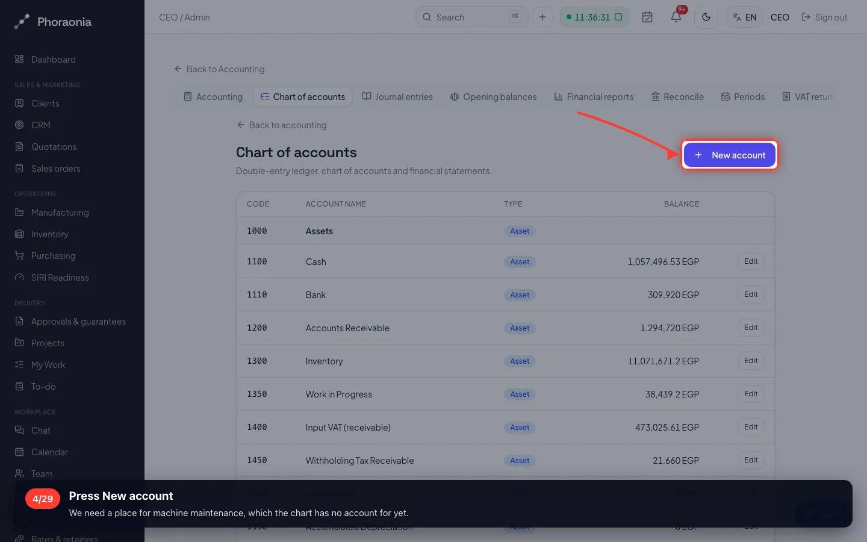Edit the Accounts Receivable row
This screenshot has height=542, width=867.
751,328
